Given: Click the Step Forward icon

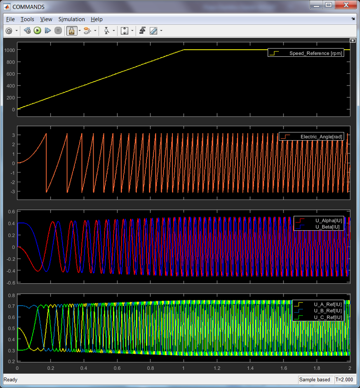Looking at the screenshot, I should click(x=48, y=31).
